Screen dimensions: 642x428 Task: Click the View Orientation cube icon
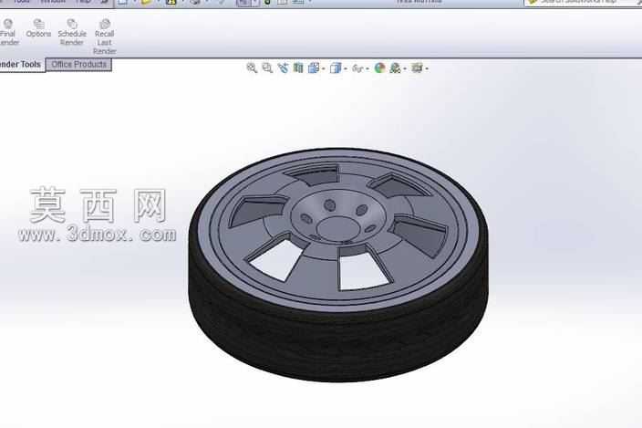point(314,68)
